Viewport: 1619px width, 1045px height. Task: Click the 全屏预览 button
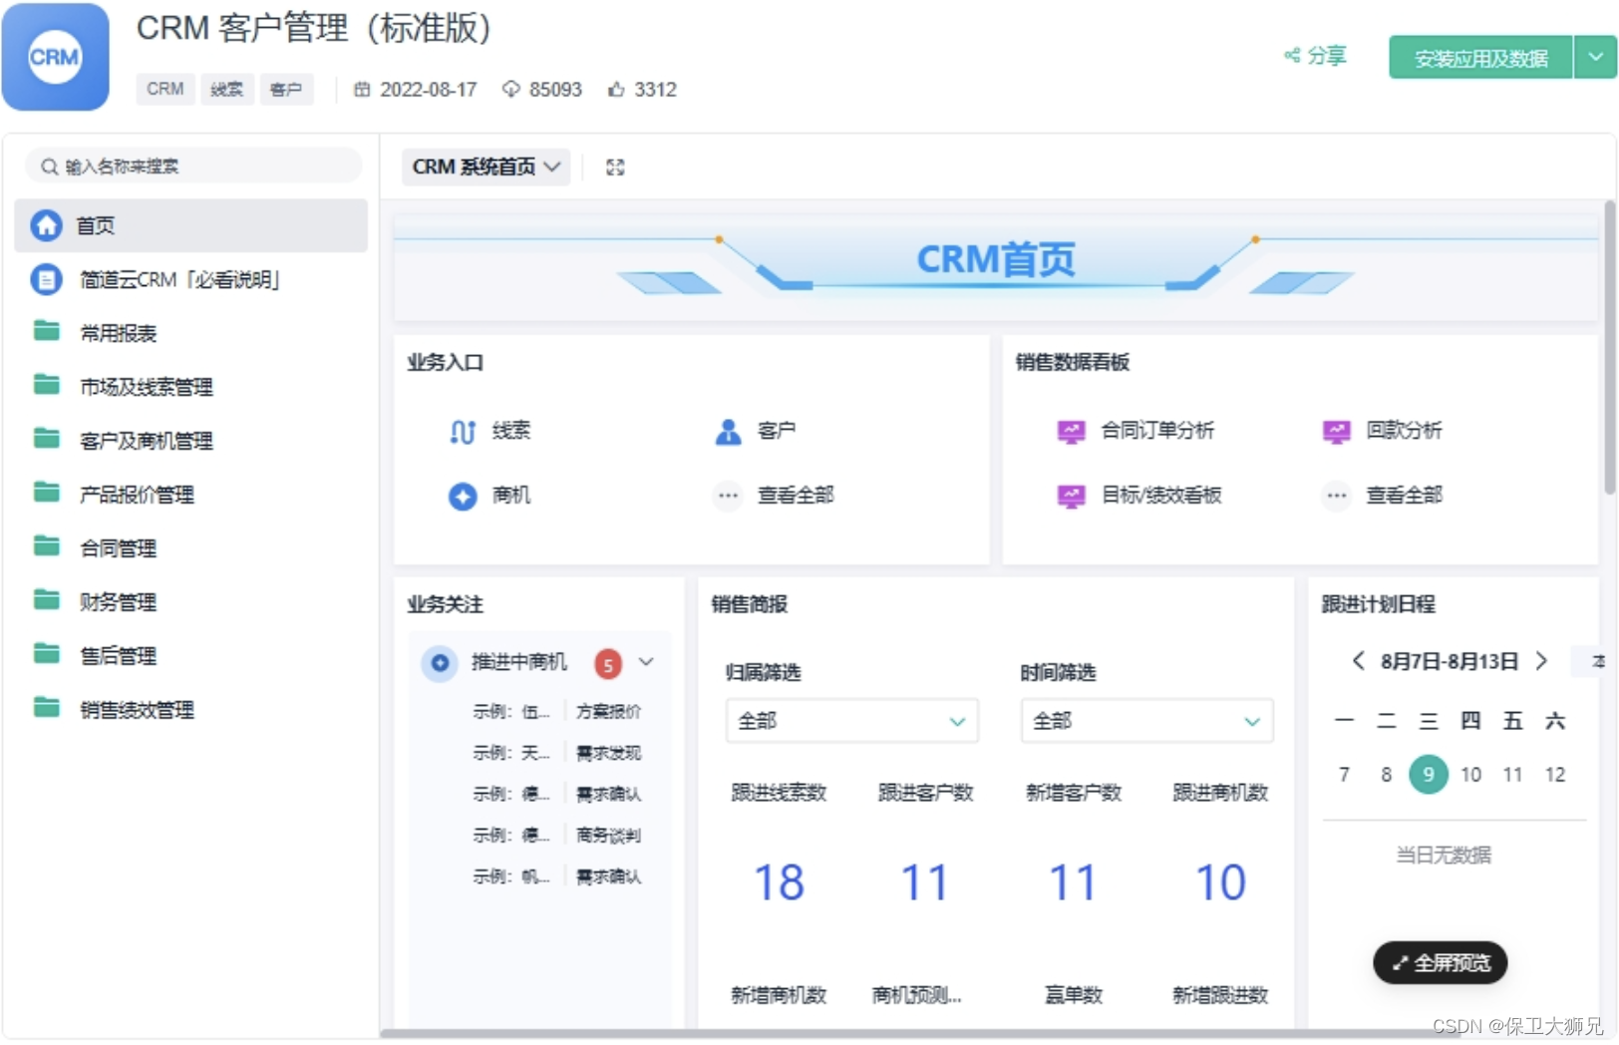[x=1441, y=962]
